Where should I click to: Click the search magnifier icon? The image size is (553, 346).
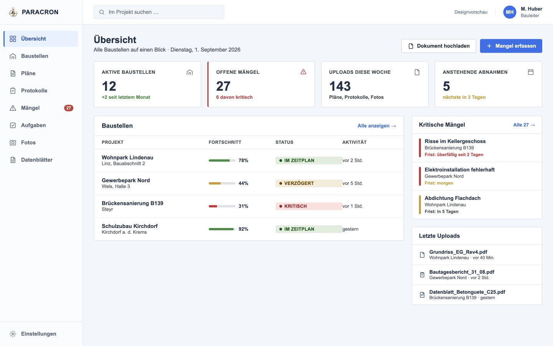(102, 12)
